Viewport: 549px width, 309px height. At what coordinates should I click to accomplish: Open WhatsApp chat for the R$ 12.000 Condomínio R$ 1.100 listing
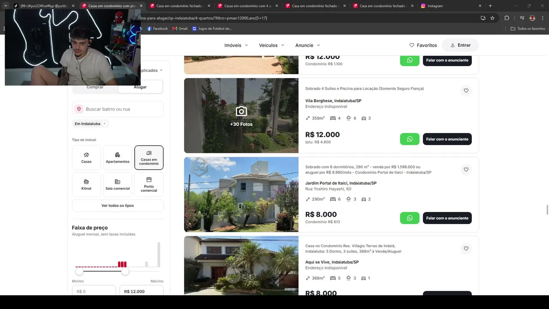pos(410,60)
